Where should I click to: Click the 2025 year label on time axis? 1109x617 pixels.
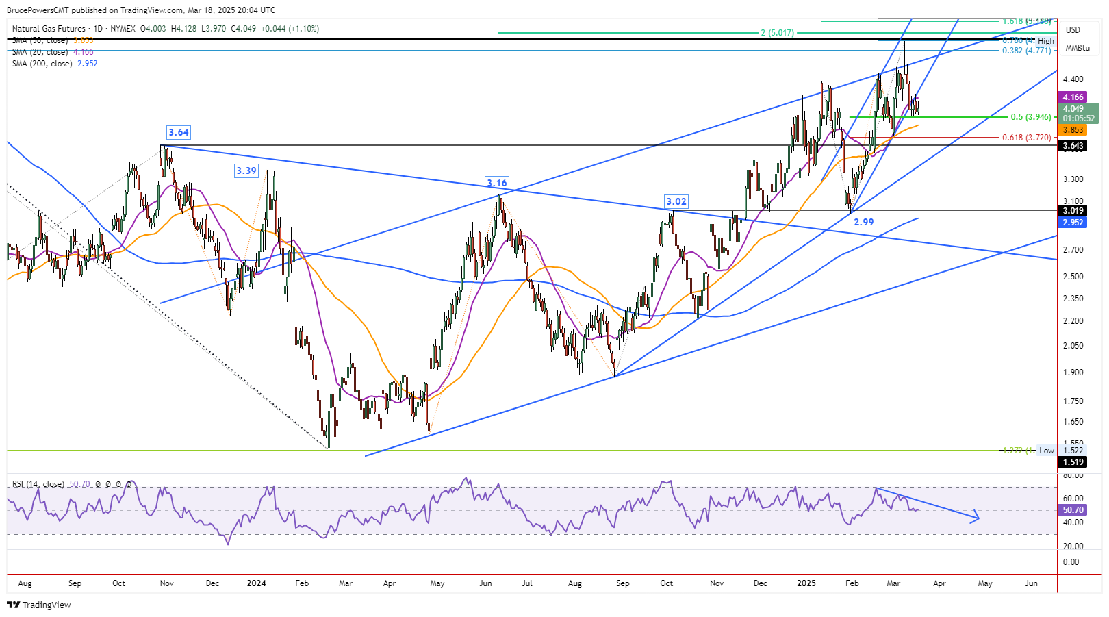806,583
